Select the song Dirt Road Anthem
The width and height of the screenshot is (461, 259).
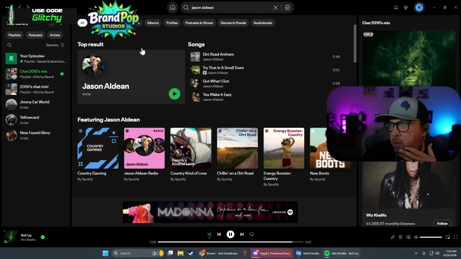pyautogui.click(x=218, y=54)
